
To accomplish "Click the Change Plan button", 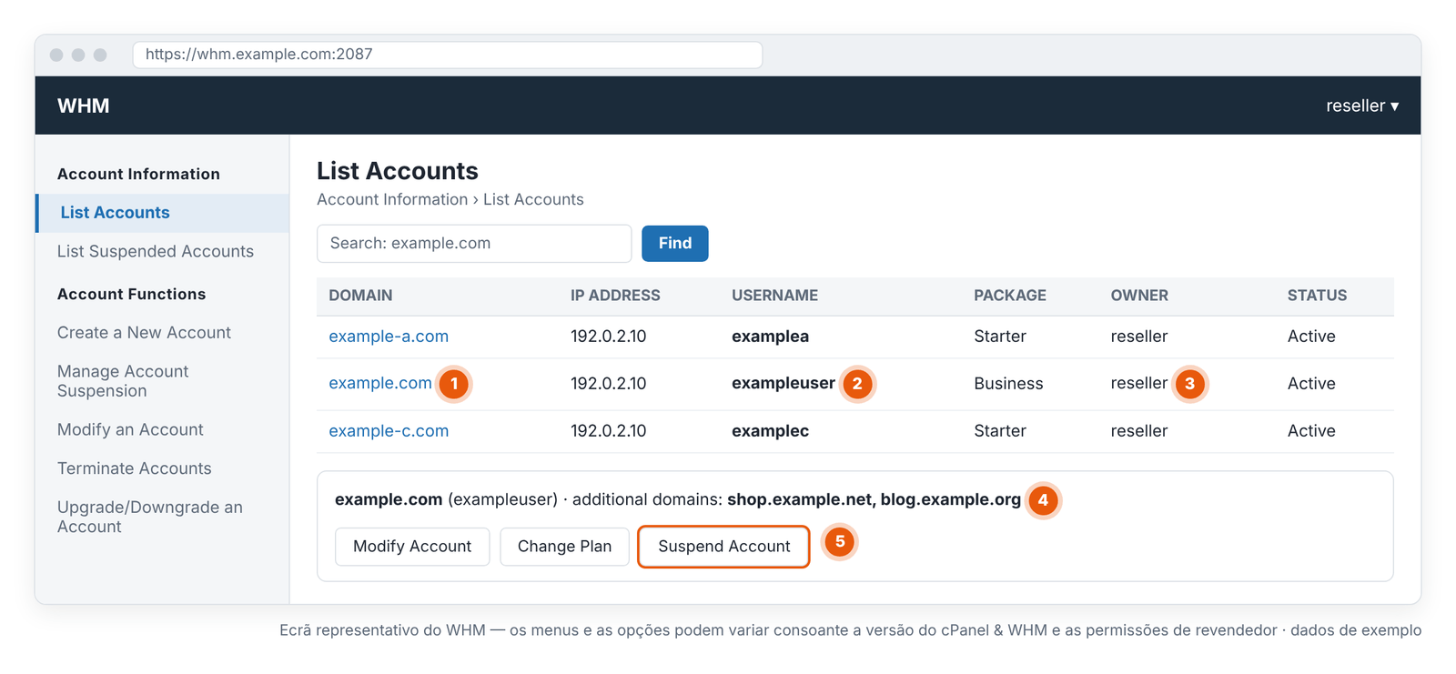I will tap(564, 547).
